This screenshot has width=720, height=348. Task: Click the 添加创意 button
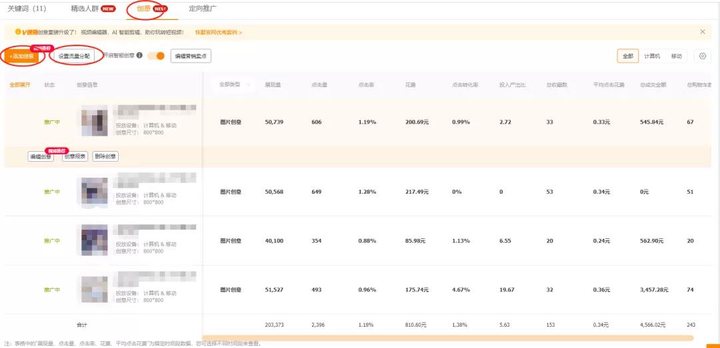pyautogui.click(x=22, y=57)
